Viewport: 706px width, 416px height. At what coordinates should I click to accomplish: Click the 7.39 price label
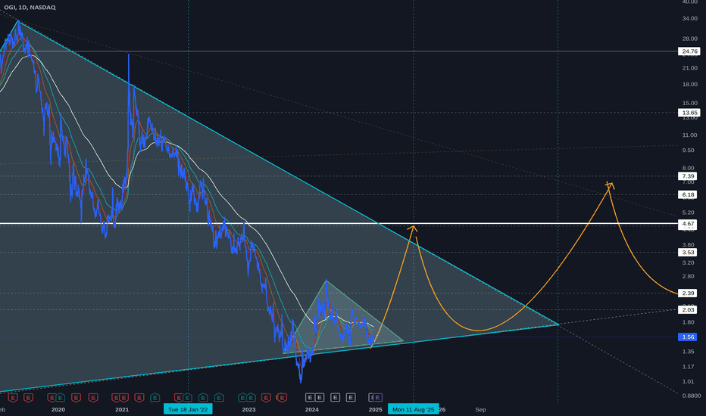tap(688, 176)
